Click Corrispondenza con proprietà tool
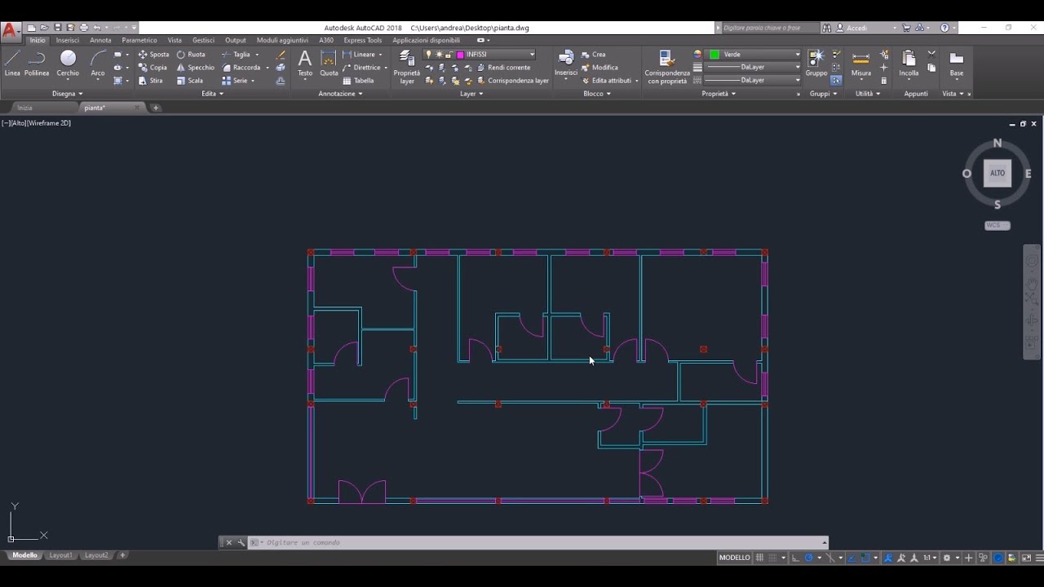1044x587 pixels. point(667,67)
